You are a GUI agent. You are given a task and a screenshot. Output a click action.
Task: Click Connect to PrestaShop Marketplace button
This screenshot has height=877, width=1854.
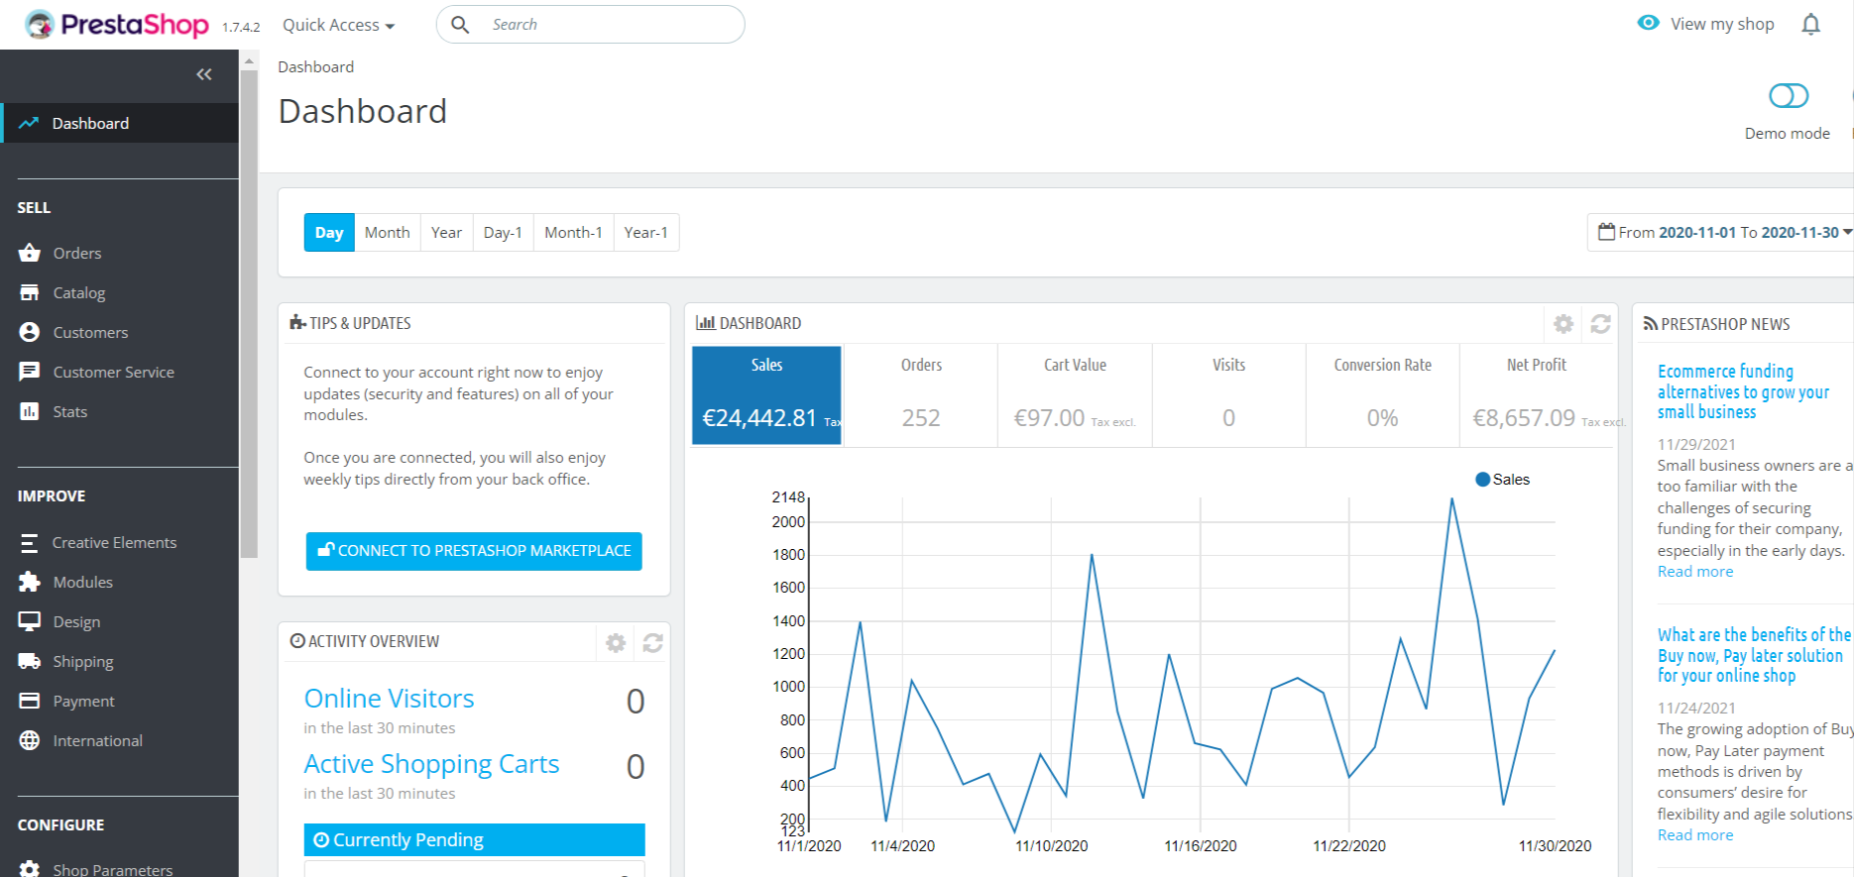click(x=474, y=551)
